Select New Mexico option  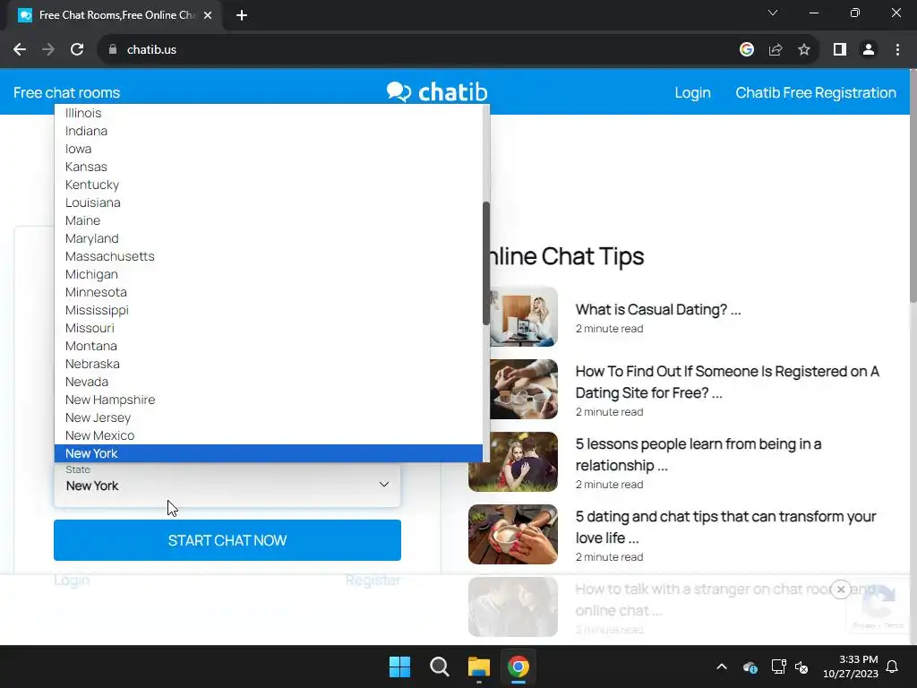pos(269,436)
